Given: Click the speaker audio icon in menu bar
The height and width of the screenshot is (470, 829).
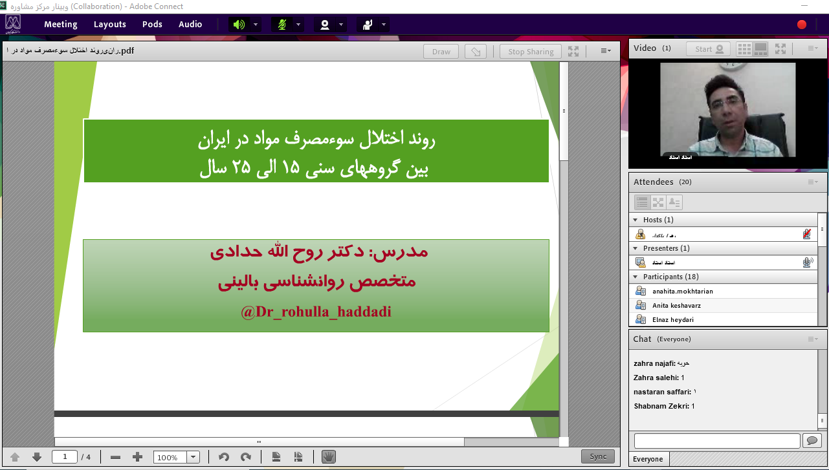Looking at the screenshot, I should coord(239,25).
